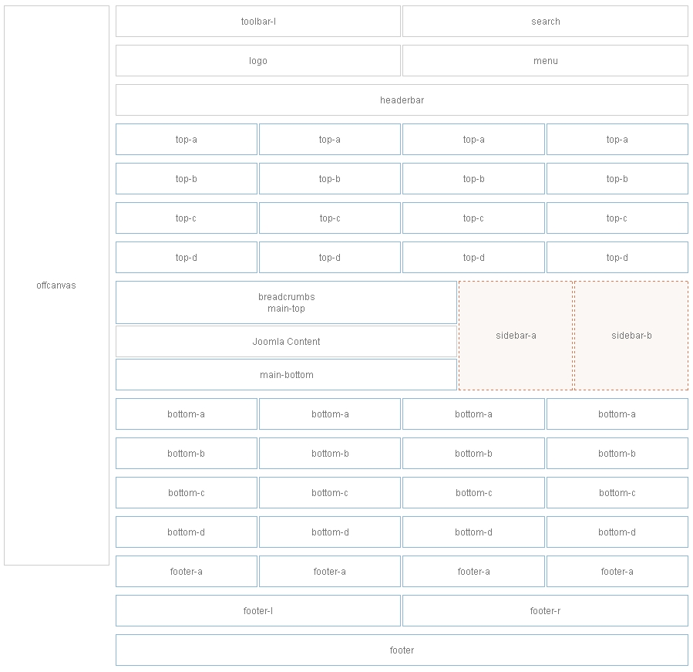Screen dimensions: 693x672
Task: Click the leftmost bottom-a block
Action: [186, 414]
